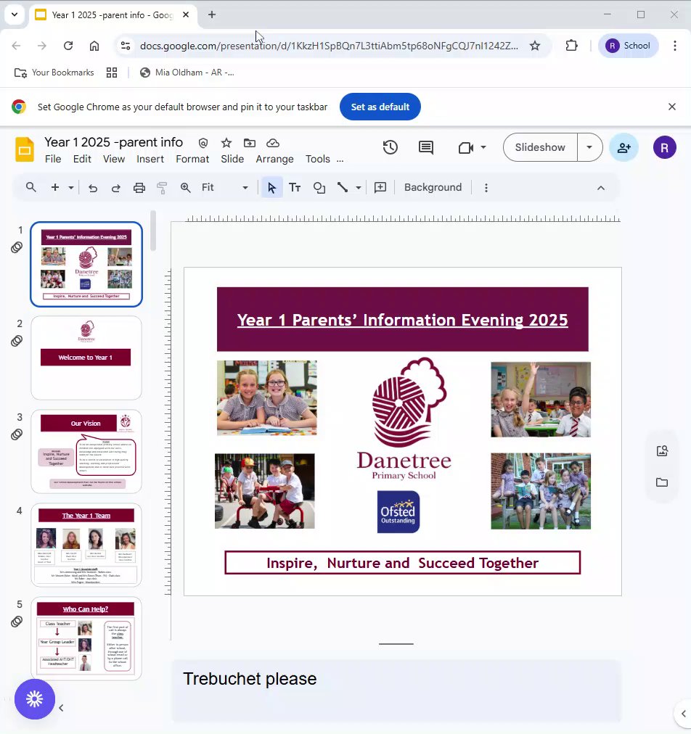
Task: Open slideshow options dropdown arrow
Action: [x=590, y=147]
